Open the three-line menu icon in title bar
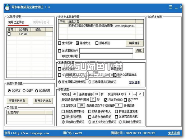 (x=171, y=7)
